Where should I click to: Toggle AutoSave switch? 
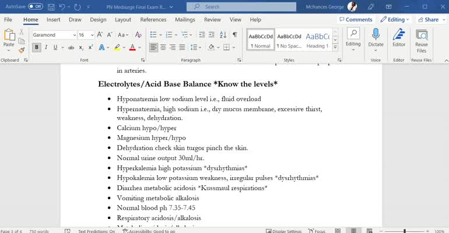pos(36,6)
